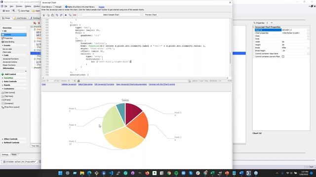Viewport: 316px width, 177px height.
Task: Click the magnifier icon on the Properties tab
Action: click(254, 23)
